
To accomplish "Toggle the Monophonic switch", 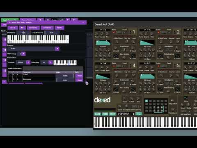I will (135, 106).
